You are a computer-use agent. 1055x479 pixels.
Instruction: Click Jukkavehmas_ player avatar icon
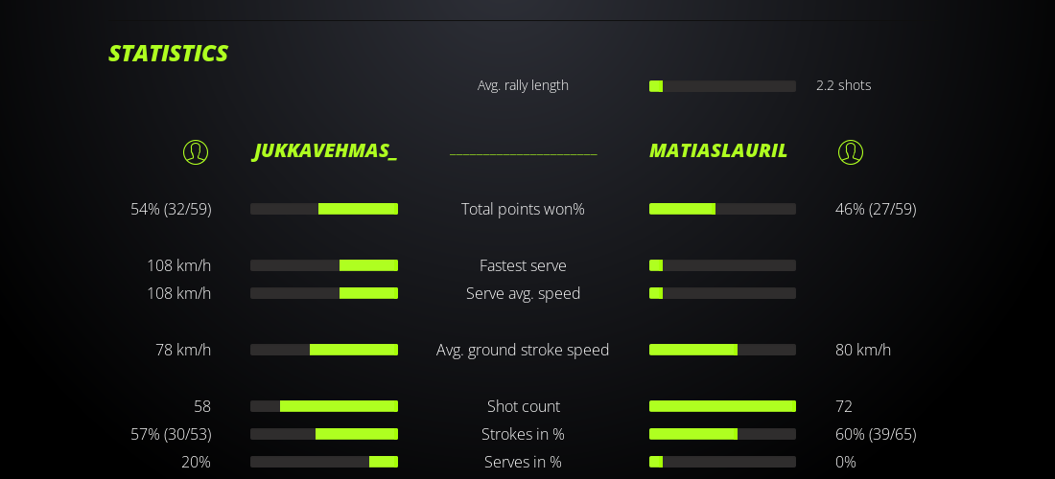[196, 152]
